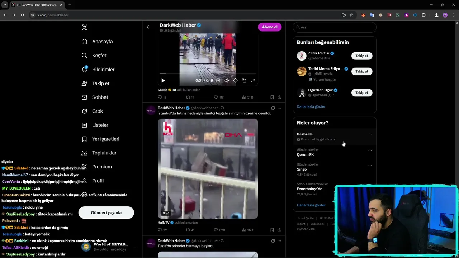
Task: Open Yer İşaretleri bookmarks
Action: (100, 139)
